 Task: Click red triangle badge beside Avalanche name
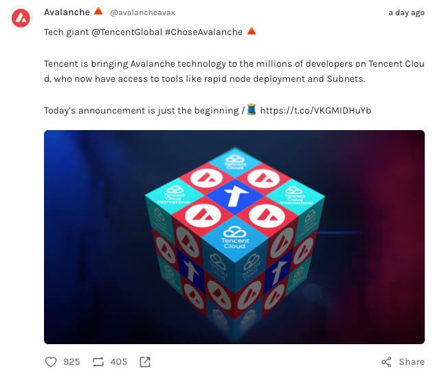98,12
